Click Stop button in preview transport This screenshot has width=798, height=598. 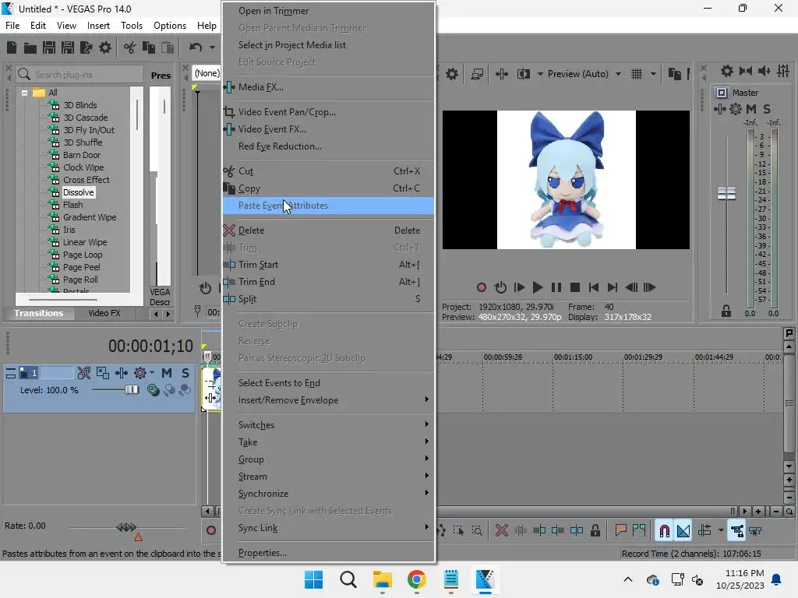click(x=575, y=287)
